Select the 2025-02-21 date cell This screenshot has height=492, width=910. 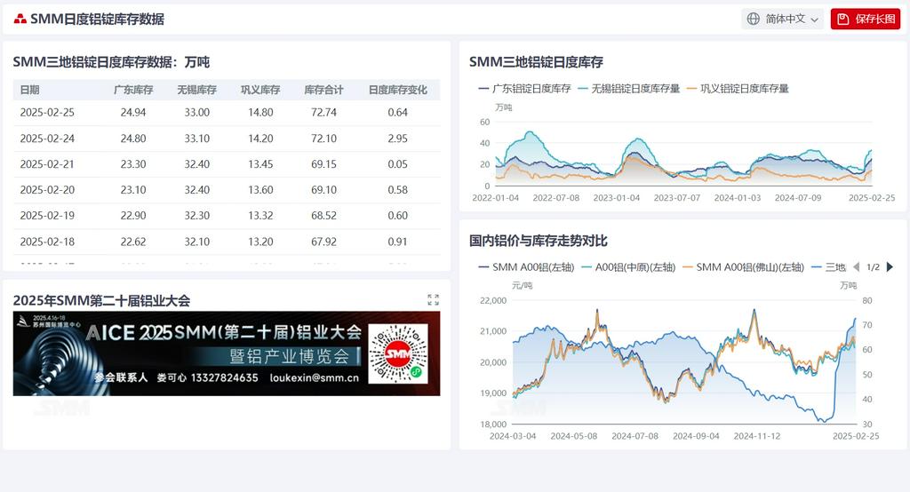click(48, 164)
